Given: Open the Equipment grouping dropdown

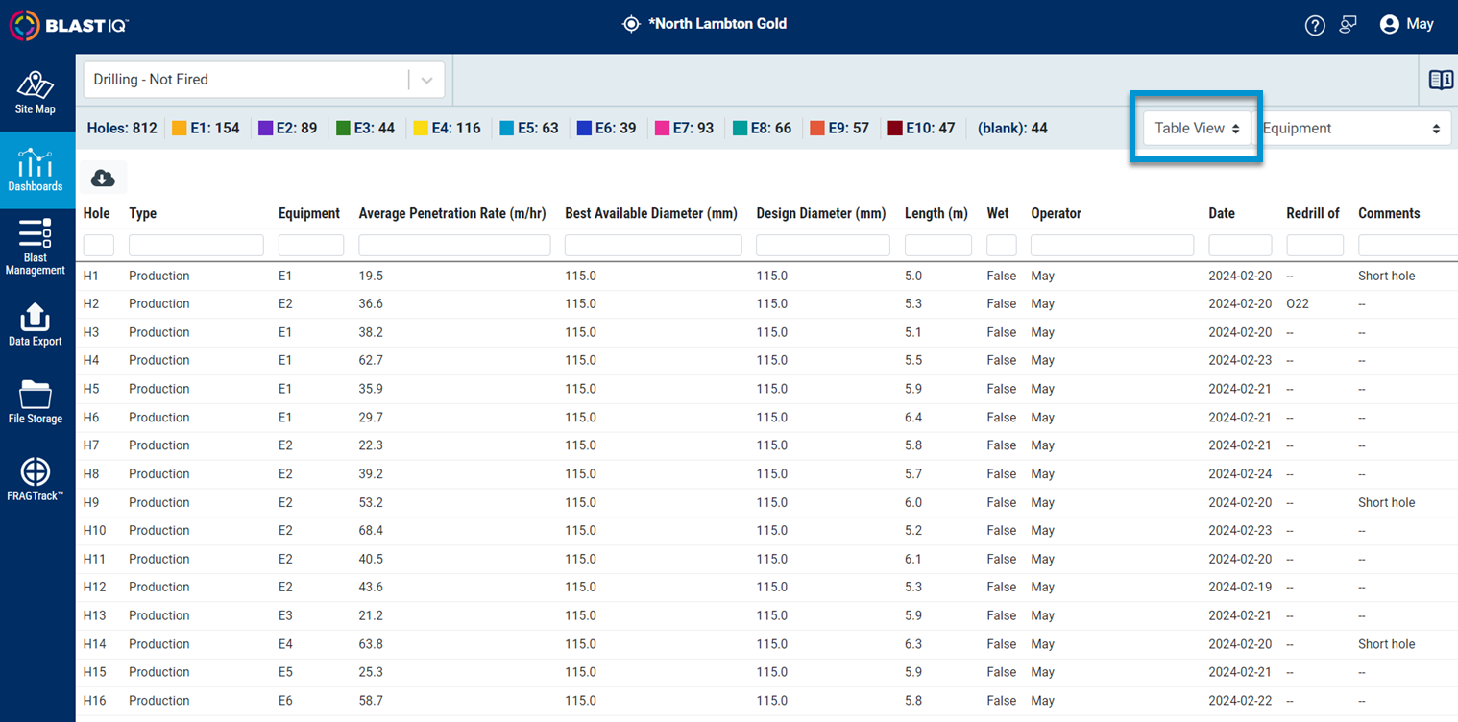Looking at the screenshot, I should pos(1352,128).
